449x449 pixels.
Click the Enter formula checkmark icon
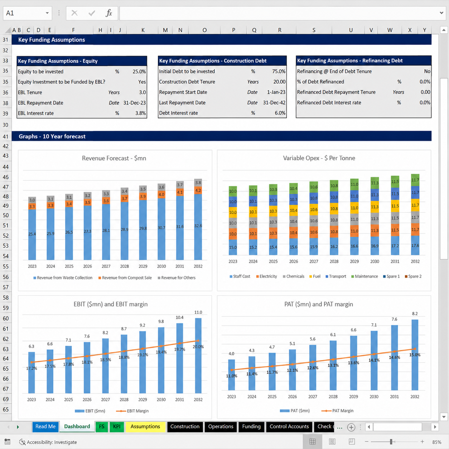pos(92,13)
